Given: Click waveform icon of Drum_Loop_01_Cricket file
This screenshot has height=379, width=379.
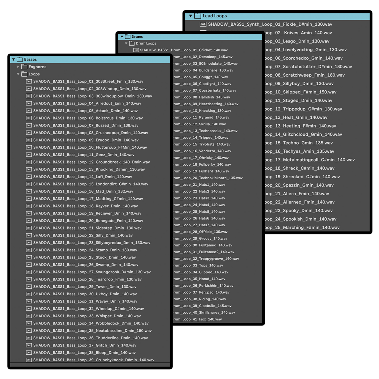Looking at the screenshot, I should coord(136,50).
